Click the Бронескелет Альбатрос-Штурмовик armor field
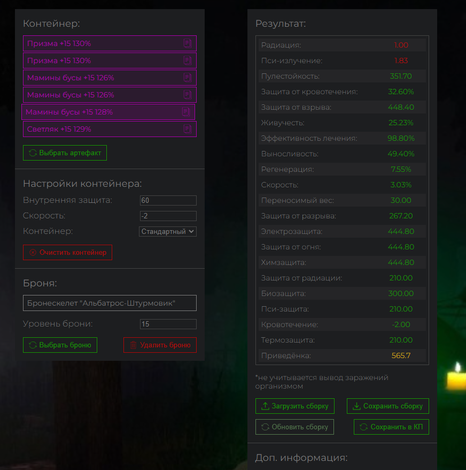Image resolution: width=466 pixels, height=470 pixels. pos(110,303)
